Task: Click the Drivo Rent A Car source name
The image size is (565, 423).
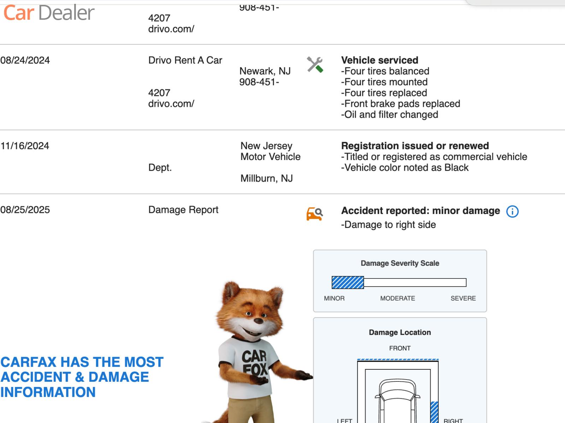Action: [185, 60]
